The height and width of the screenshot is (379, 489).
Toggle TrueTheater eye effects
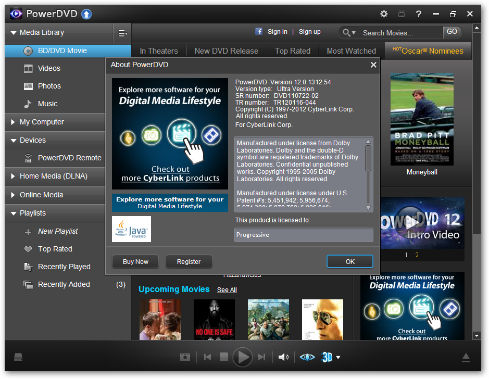[x=307, y=357]
